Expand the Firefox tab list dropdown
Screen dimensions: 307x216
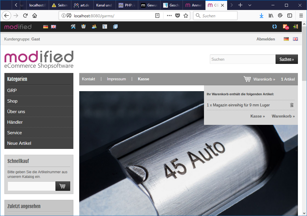click(x=250, y=5)
